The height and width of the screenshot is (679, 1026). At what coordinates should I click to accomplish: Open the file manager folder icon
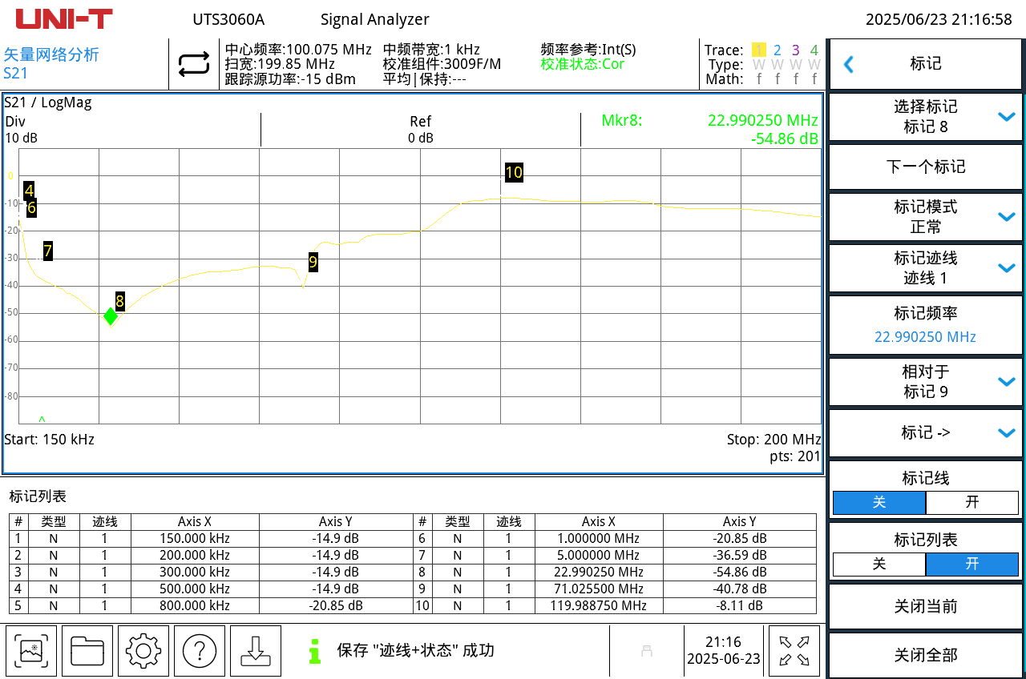click(x=87, y=651)
